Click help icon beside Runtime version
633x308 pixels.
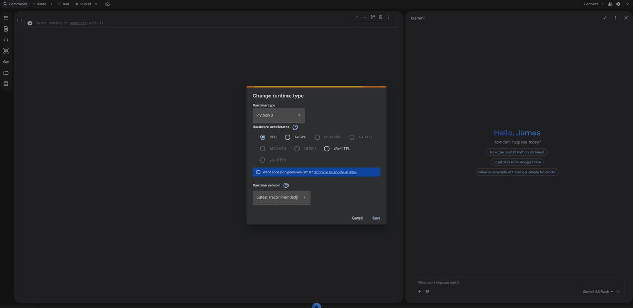(286, 185)
